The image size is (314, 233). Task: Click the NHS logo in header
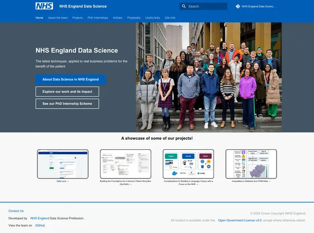pos(44,6)
